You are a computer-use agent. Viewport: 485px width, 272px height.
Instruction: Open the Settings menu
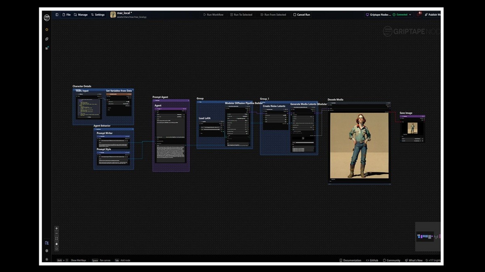coord(97,15)
